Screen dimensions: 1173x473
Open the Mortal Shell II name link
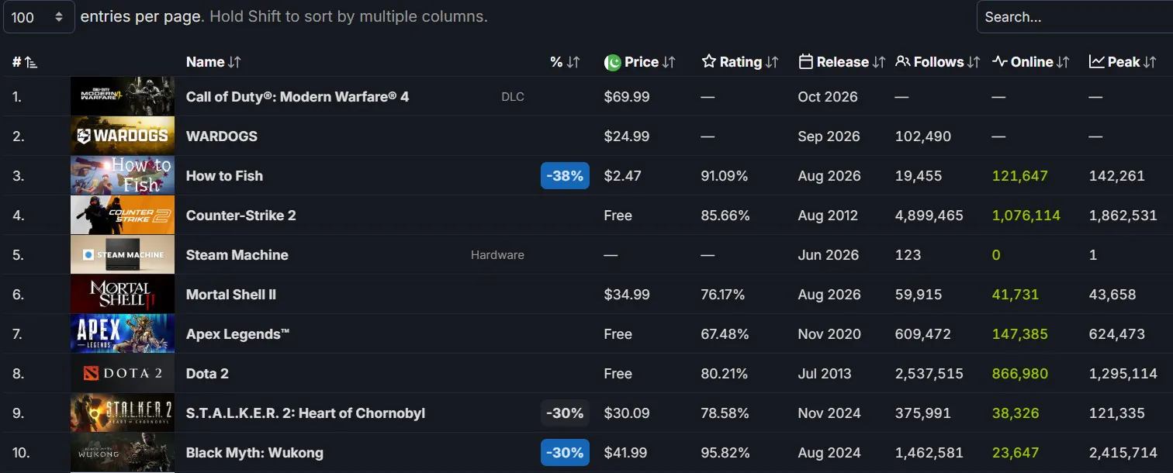(x=231, y=294)
